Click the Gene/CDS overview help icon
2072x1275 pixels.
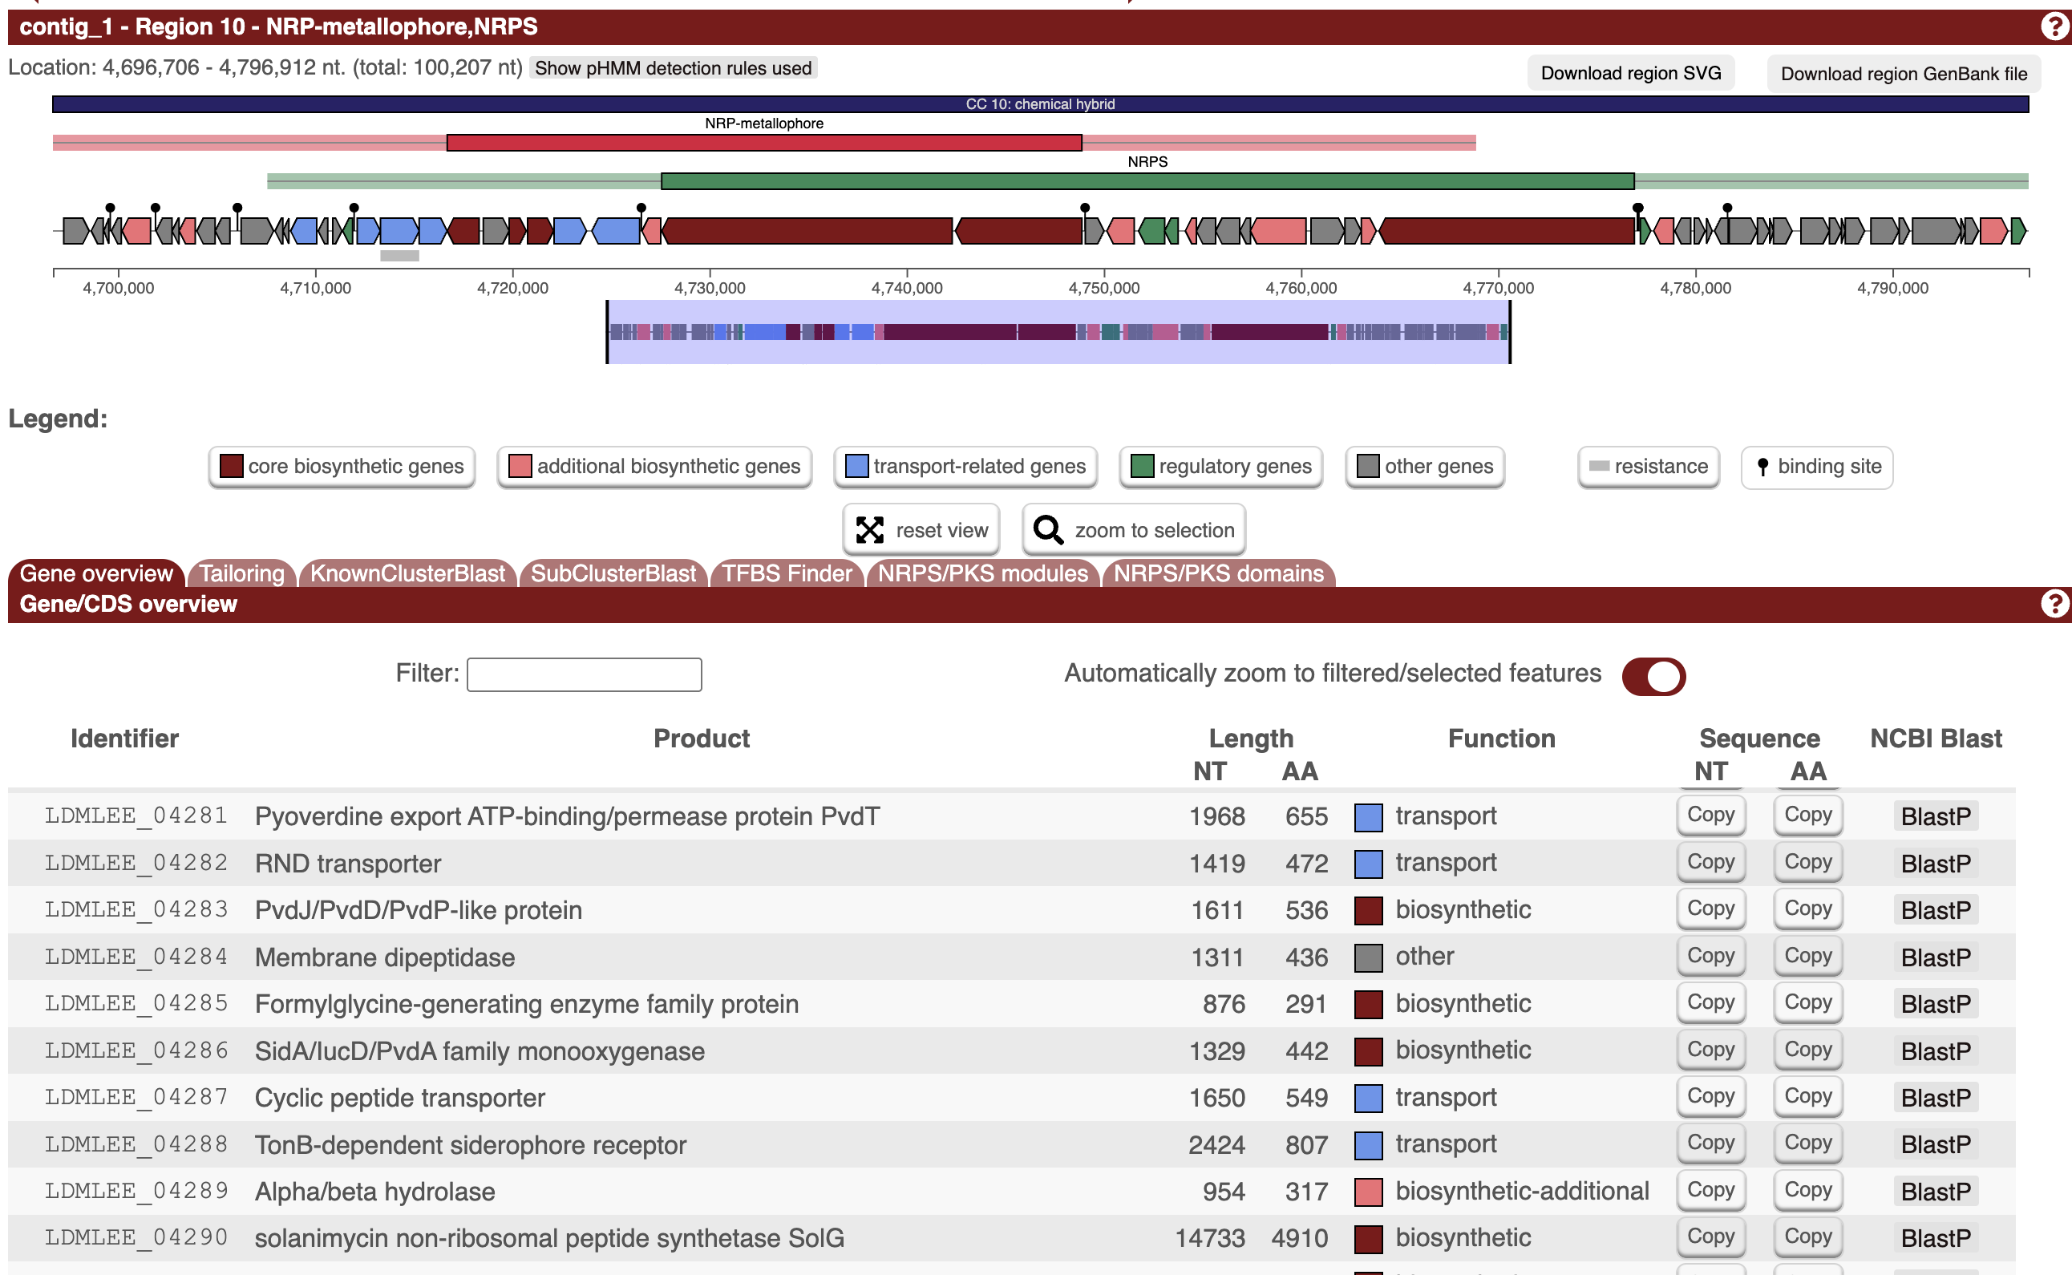[2054, 604]
